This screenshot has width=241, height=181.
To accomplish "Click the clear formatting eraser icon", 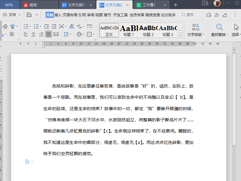I will [5, 27].
